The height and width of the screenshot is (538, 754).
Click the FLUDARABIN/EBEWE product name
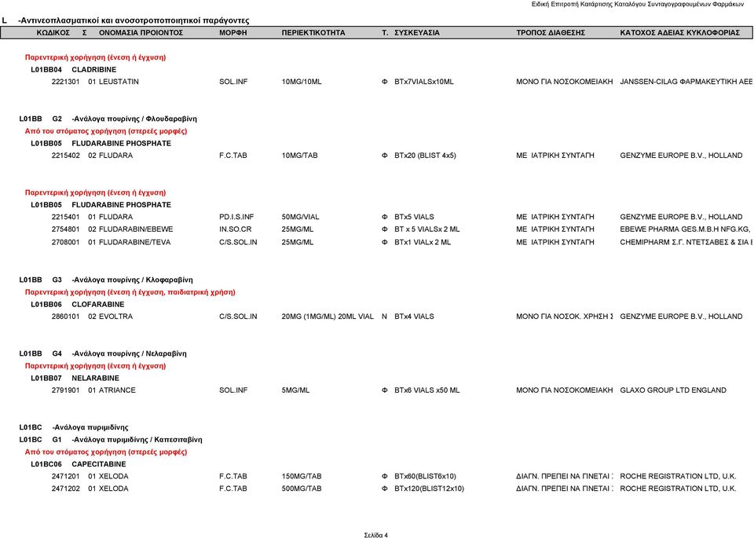(136, 229)
